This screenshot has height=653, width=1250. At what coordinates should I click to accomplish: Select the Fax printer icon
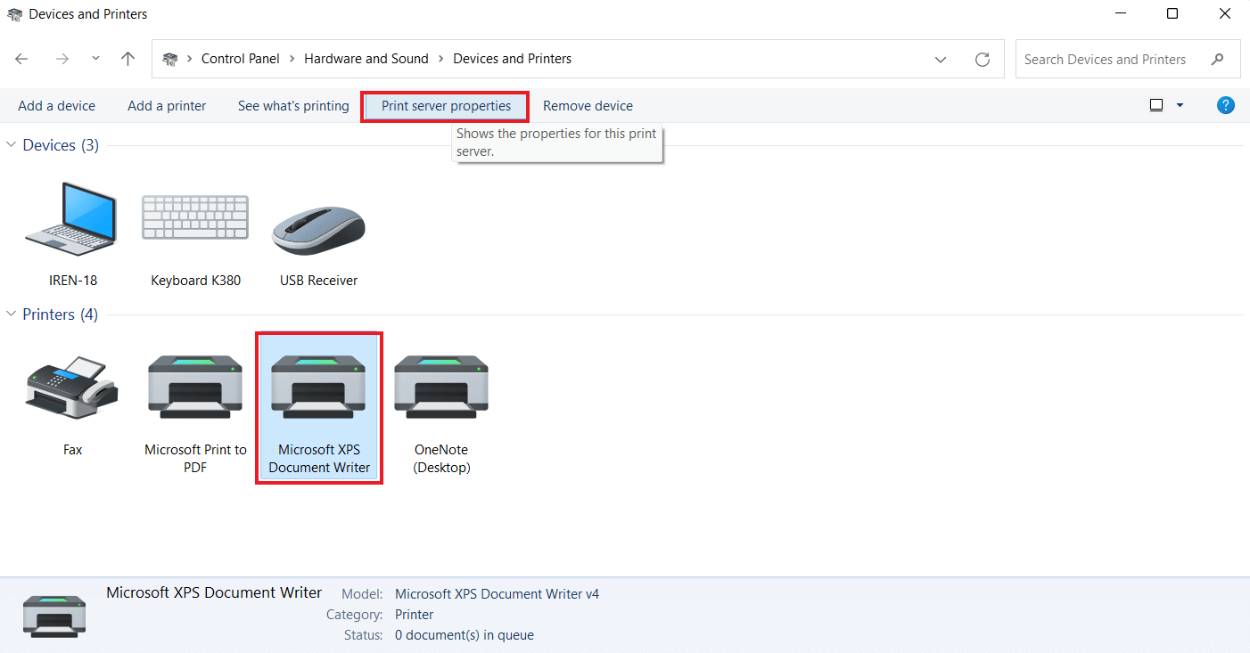(72, 388)
